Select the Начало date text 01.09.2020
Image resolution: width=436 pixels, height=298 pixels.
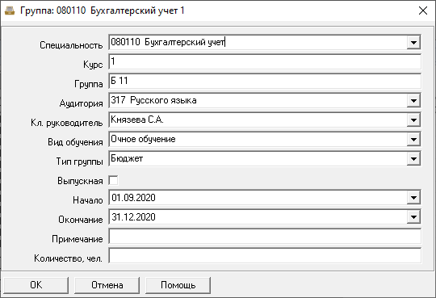point(133,198)
